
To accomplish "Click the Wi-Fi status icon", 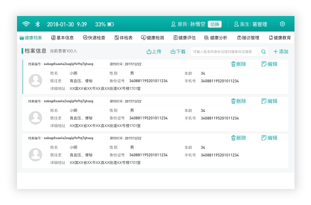I will (26, 24).
